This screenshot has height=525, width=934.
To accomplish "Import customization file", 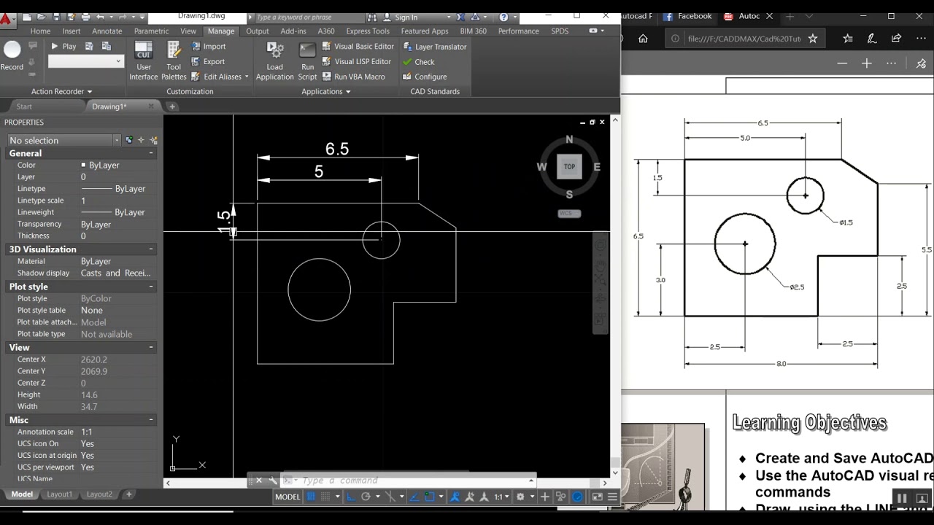I will pyautogui.click(x=209, y=46).
